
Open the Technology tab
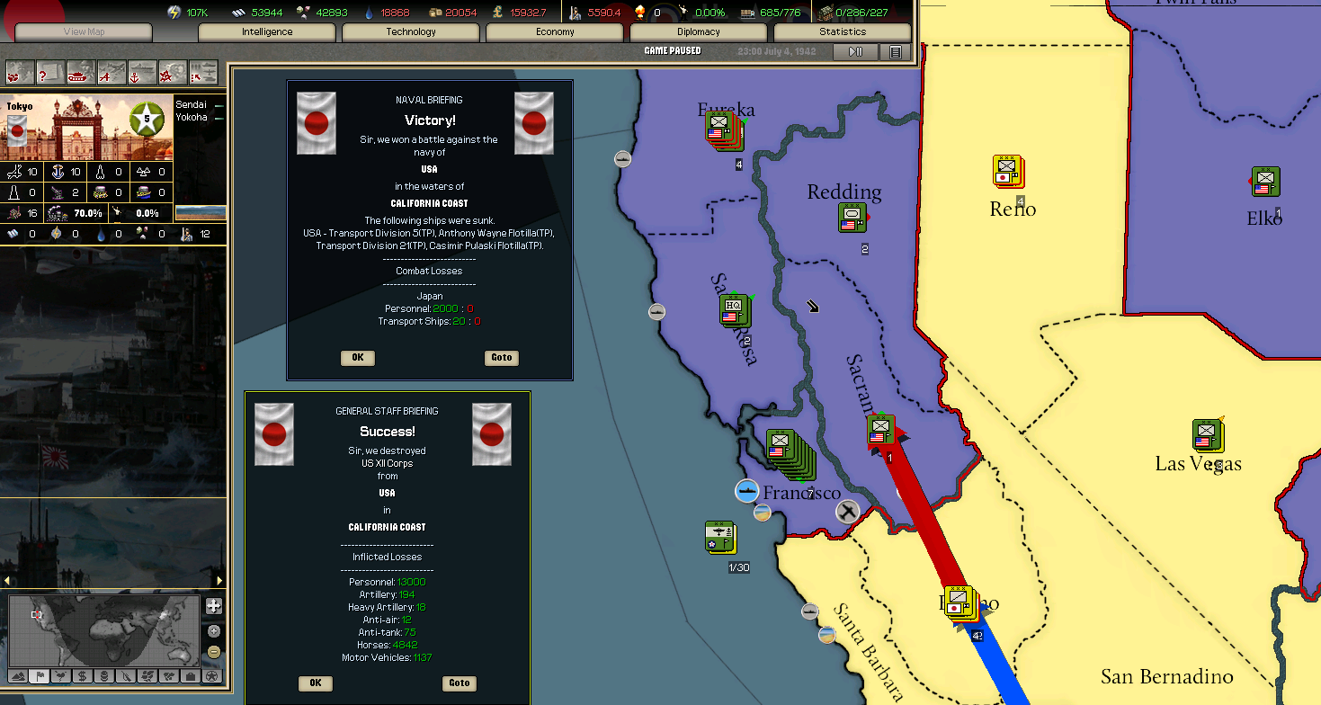click(411, 32)
